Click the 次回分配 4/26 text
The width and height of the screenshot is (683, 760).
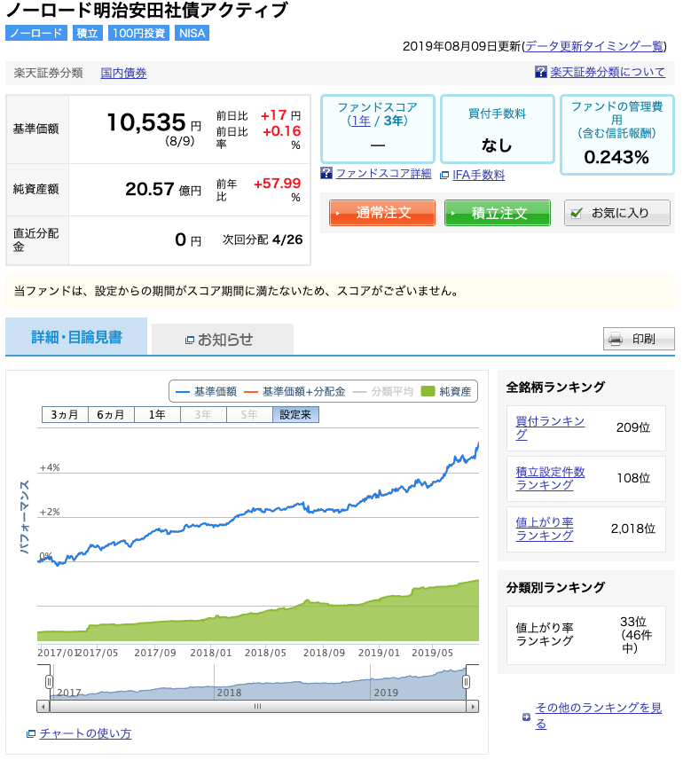coord(263,240)
